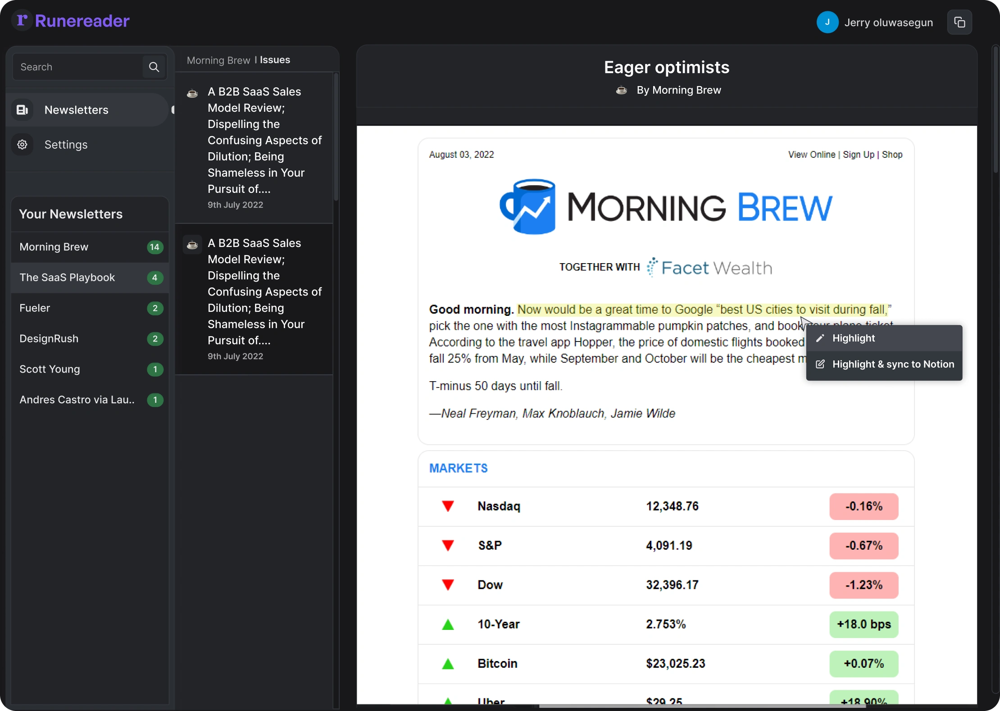Screen dimensions: 1000x711
Task: Click the coffee cup icon of first issue
Action: coord(192,94)
